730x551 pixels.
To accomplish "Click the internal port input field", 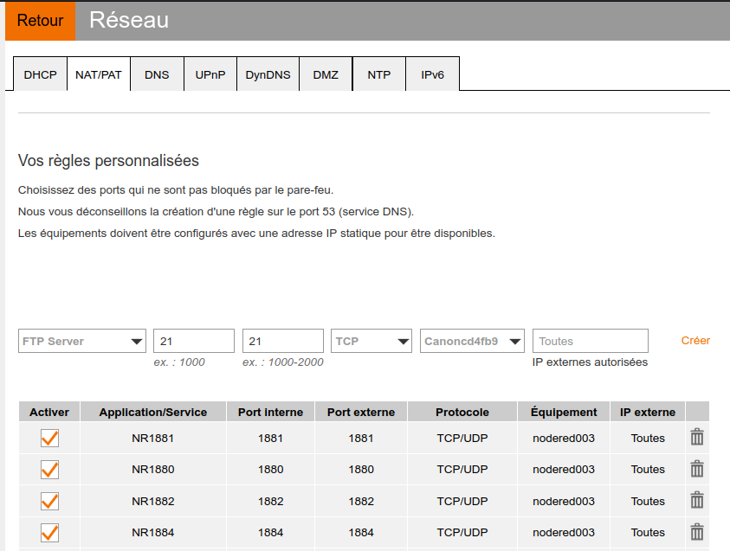I will (194, 341).
